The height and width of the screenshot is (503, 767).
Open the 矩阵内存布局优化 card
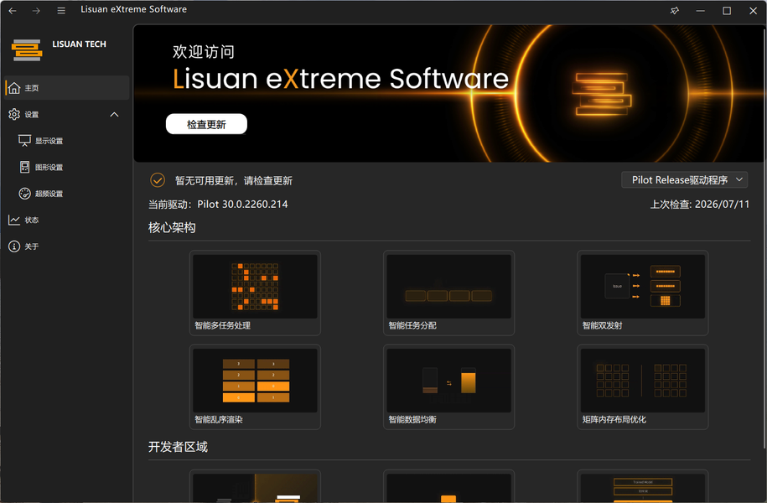pyautogui.click(x=643, y=386)
